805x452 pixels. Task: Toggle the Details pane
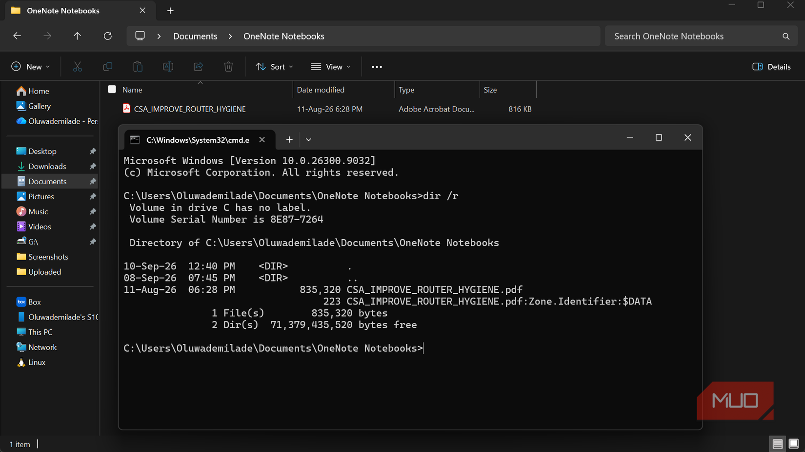(x=771, y=67)
